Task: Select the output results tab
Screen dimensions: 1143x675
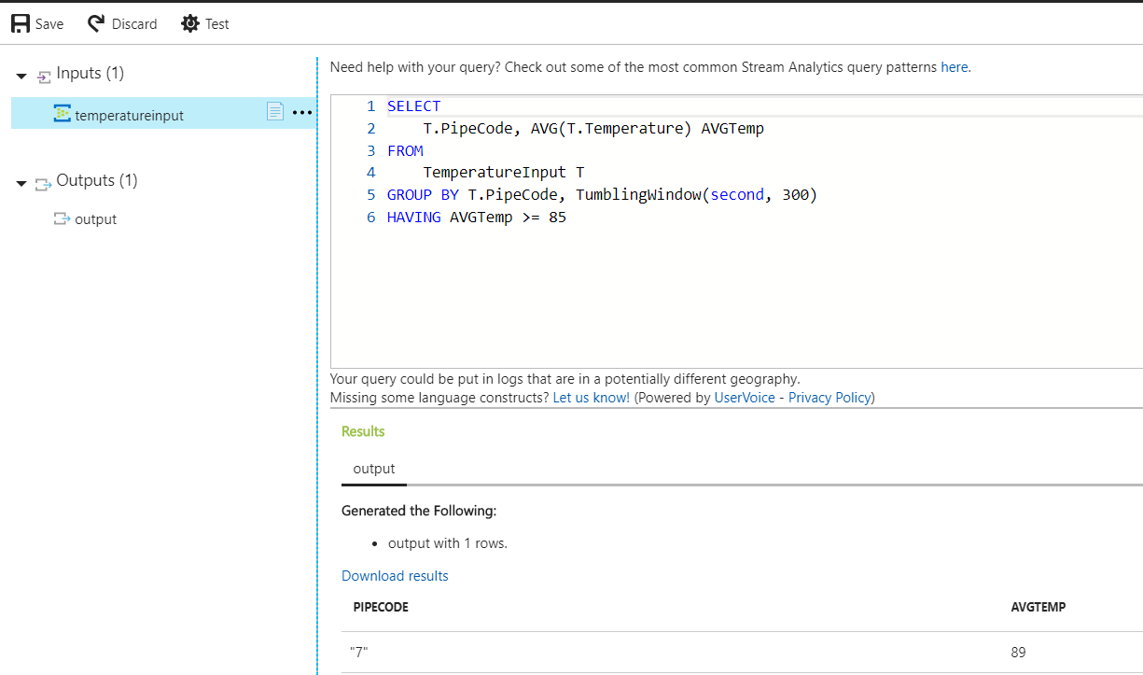Action: click(x=374, y=470)
